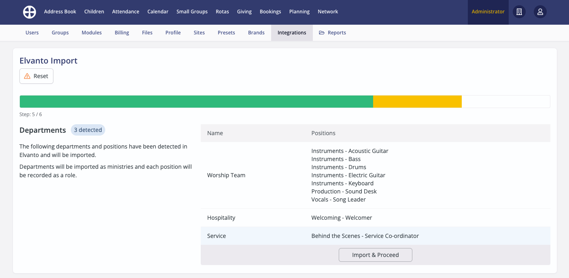Click the 3 detected badge

pyautogui.click(x=88, y=130)
